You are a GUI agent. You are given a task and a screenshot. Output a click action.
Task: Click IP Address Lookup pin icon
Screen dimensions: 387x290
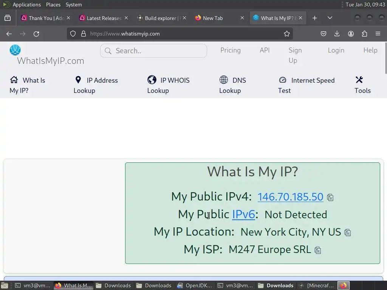(x=78, y=80)
